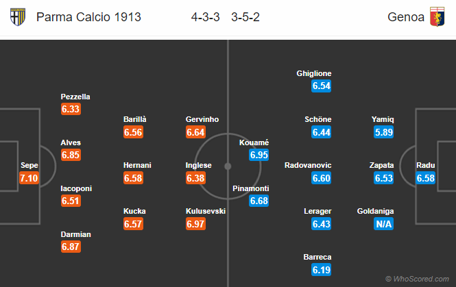Screen dimensions: 456x287
Task: Open player name Ghiglione
Action: click(314, 73)
